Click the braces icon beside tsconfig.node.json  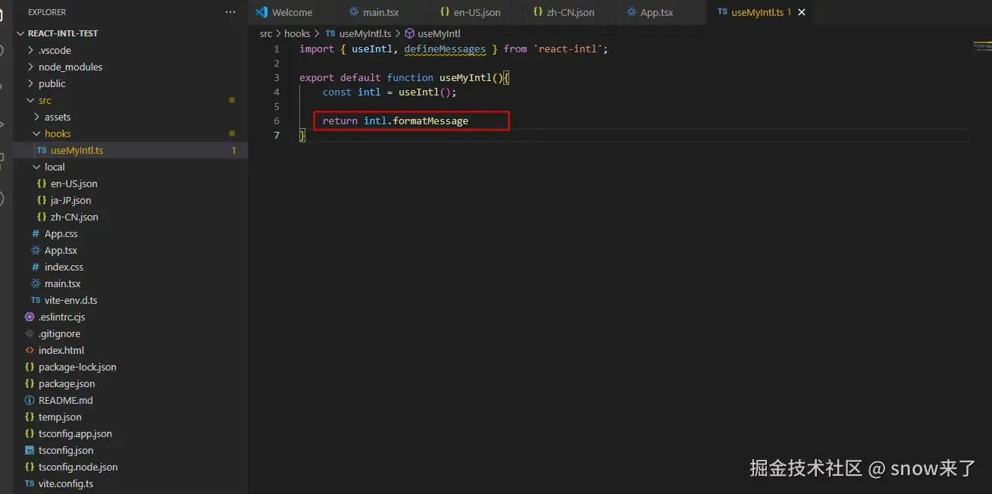pyautogui.click(x=30, y=467)
